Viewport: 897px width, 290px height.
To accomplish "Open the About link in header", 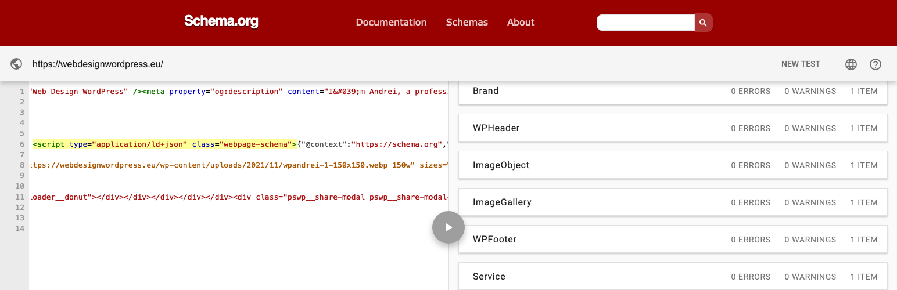I will (521, 23).
